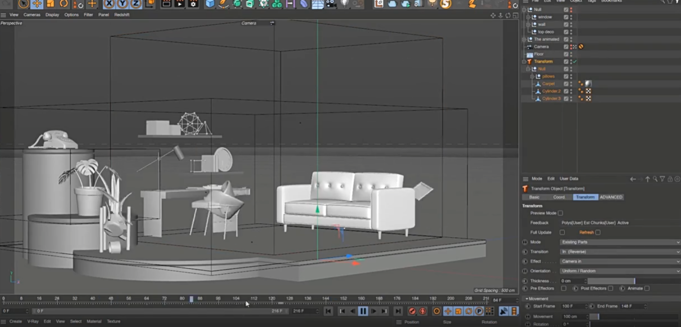Click the attribute manager filter icon

(x=663, y=179)
